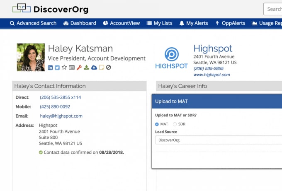Viewport: 282px width, 191px height.
Task: Open Haley's Twitter profile icon
Action: coord(57,68)
